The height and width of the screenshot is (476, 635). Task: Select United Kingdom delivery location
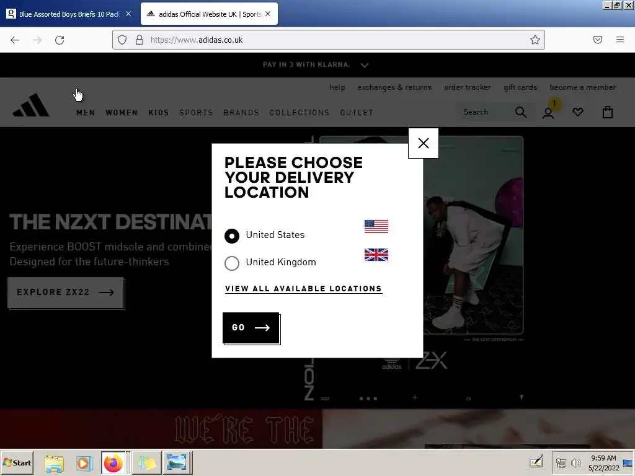click(232, 263)
